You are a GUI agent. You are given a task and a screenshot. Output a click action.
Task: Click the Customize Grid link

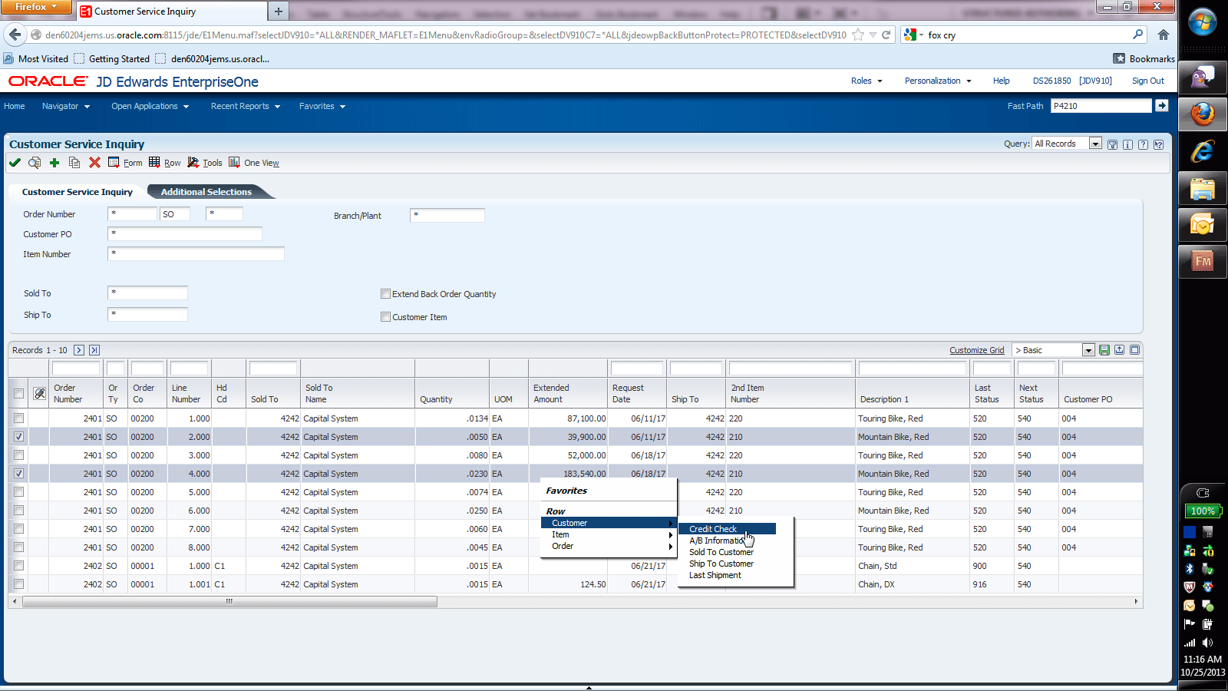point(976,349)
